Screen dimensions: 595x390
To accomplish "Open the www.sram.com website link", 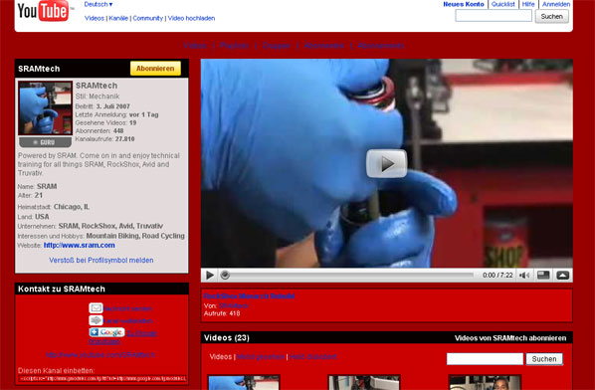I will pos(80,245).
